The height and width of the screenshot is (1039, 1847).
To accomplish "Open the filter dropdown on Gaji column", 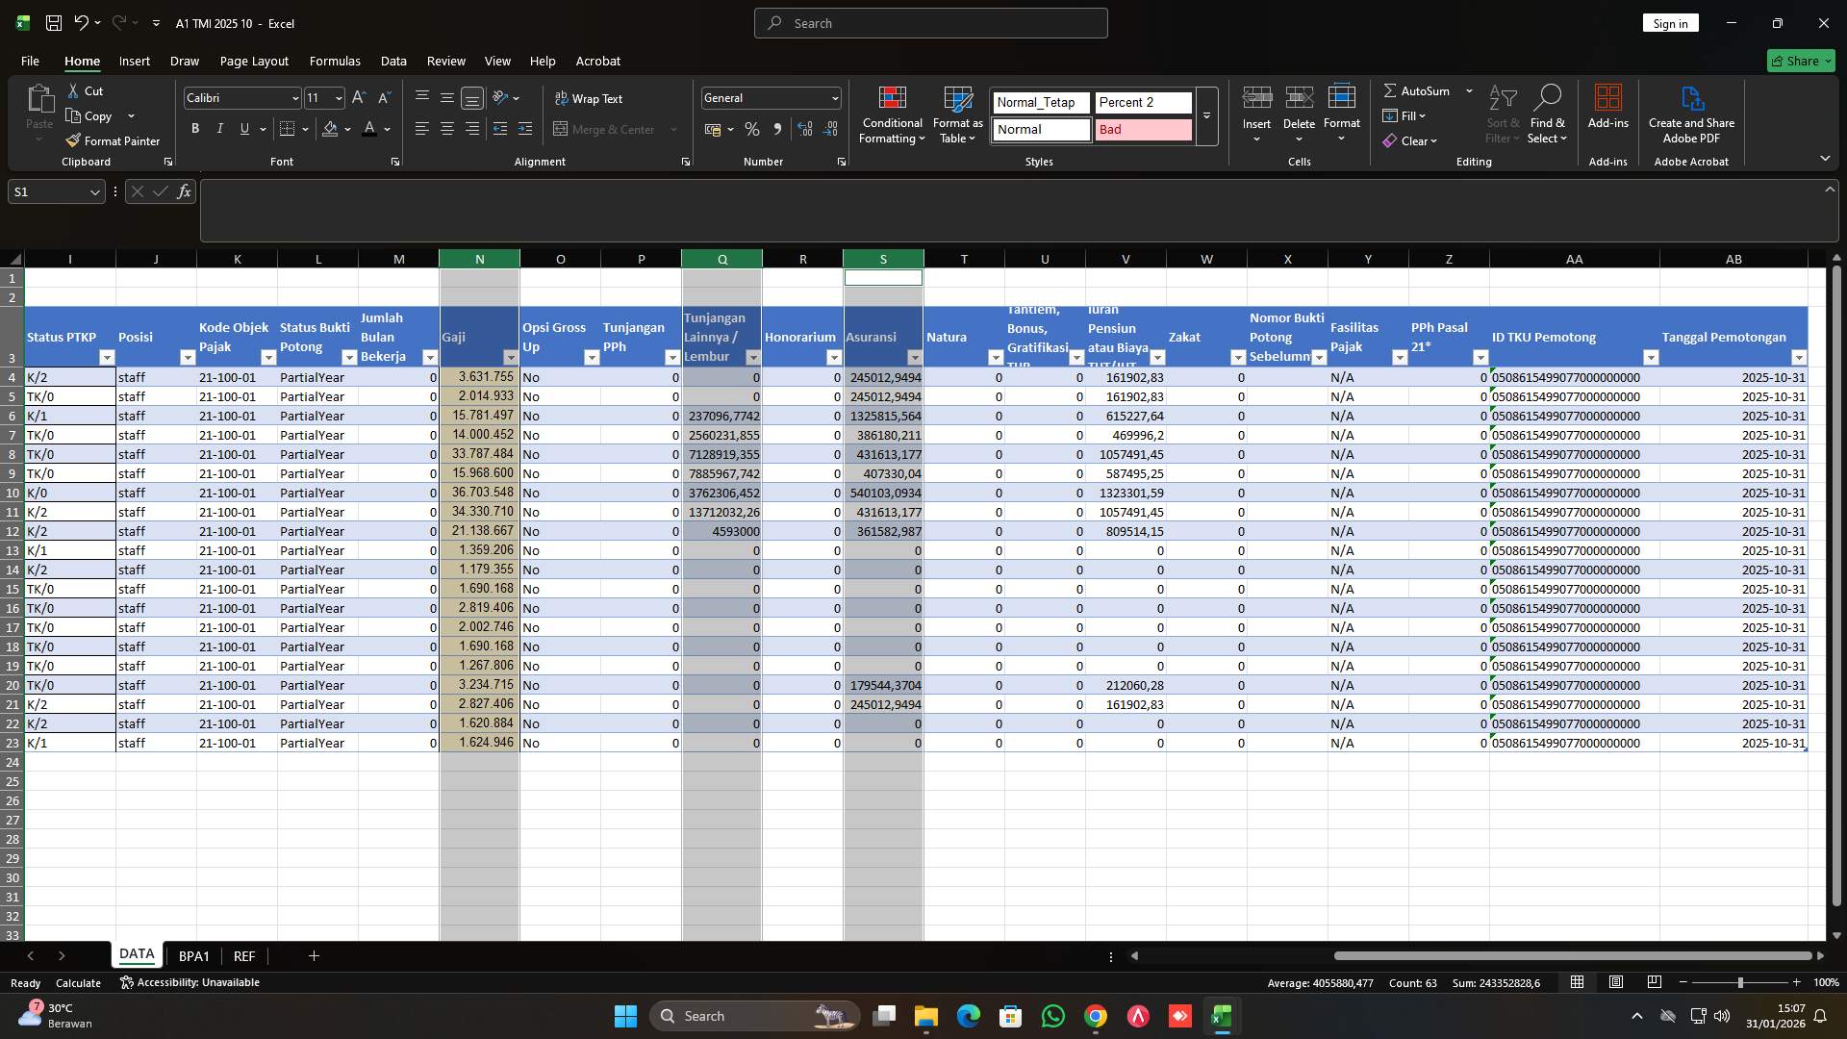I will point(510,357).
